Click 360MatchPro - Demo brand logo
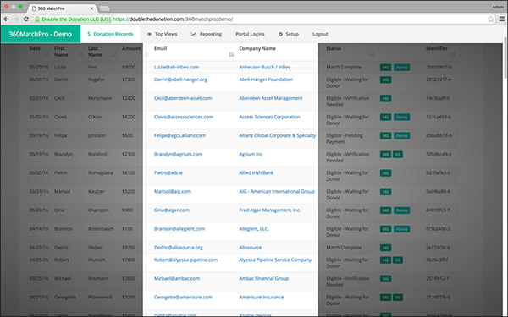 40,34
